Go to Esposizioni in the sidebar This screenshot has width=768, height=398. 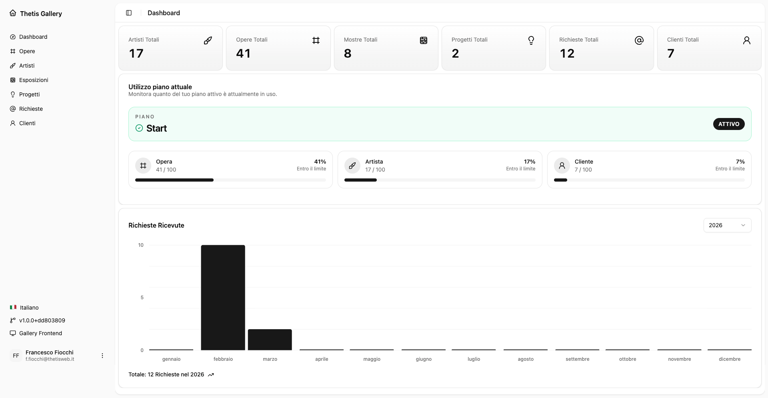click(x=34, y=80)
